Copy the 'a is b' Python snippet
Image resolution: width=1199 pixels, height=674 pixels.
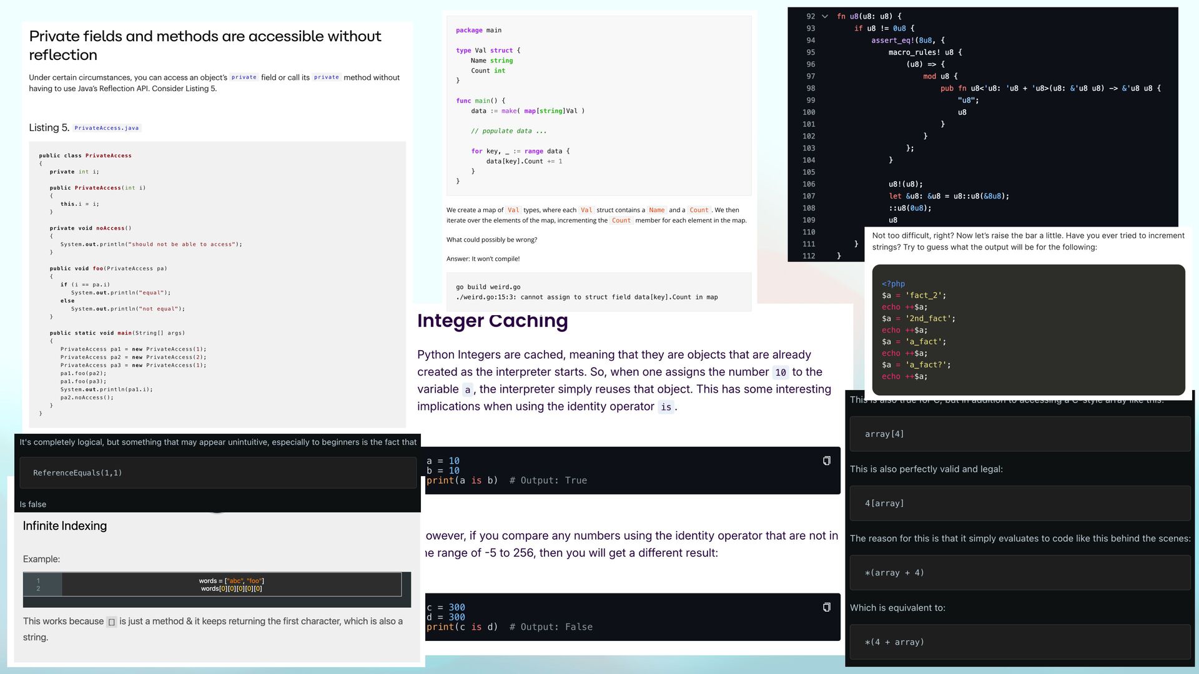coord(826,461)
